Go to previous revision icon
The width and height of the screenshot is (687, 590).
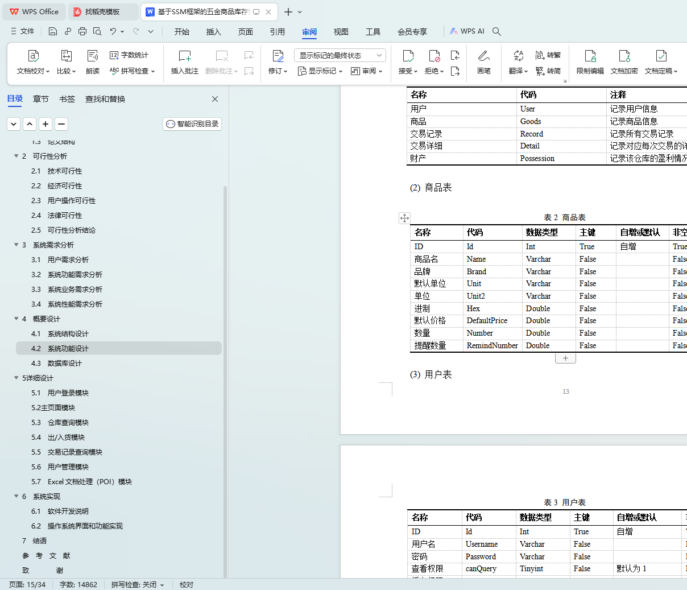click(455, 55)
